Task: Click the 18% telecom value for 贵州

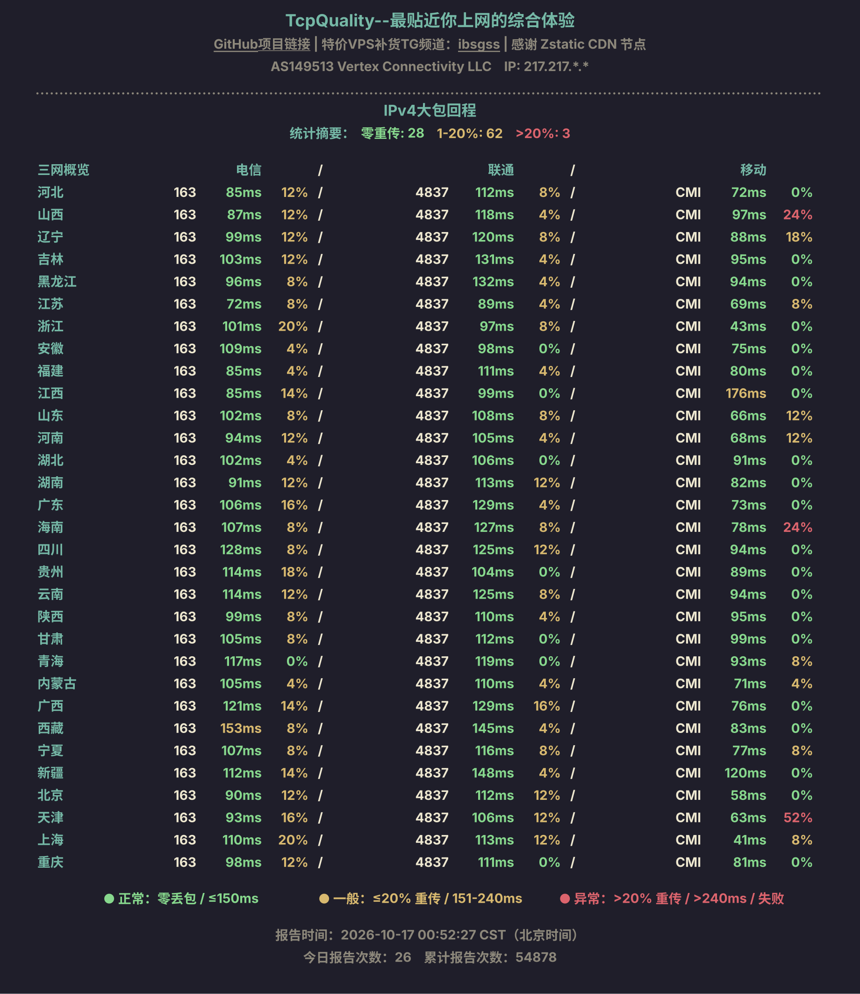Action: pyautogui.click(x=294, y=572)
